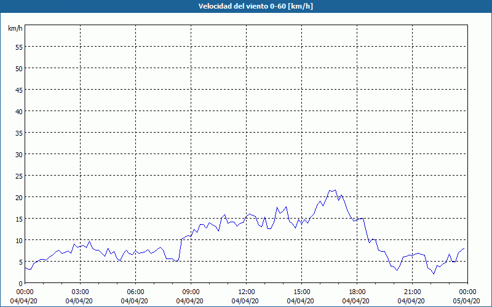Select the "15" value on the speed axis

[19, 219]
